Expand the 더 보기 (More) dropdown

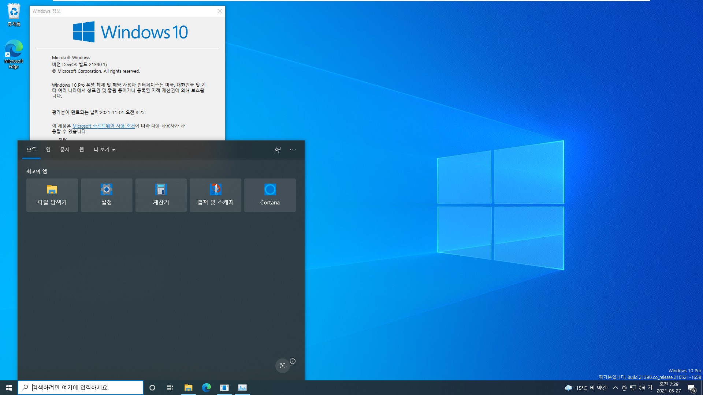105,150
